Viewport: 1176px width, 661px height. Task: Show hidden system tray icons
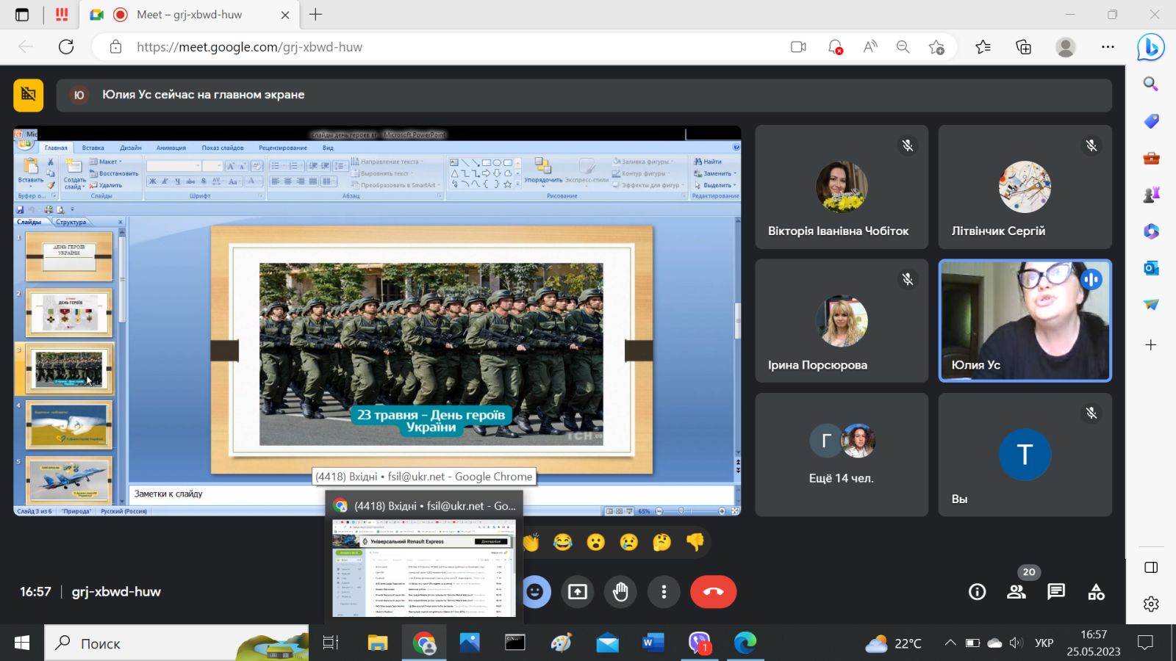pyautogui.click(x=950, y=643)
